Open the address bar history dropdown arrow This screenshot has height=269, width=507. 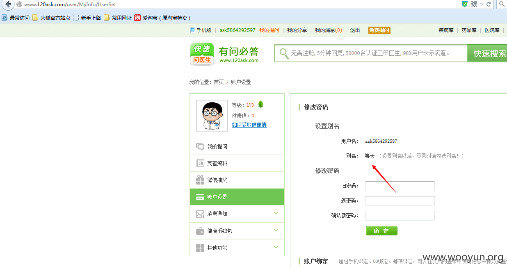[x=482, y=4]
